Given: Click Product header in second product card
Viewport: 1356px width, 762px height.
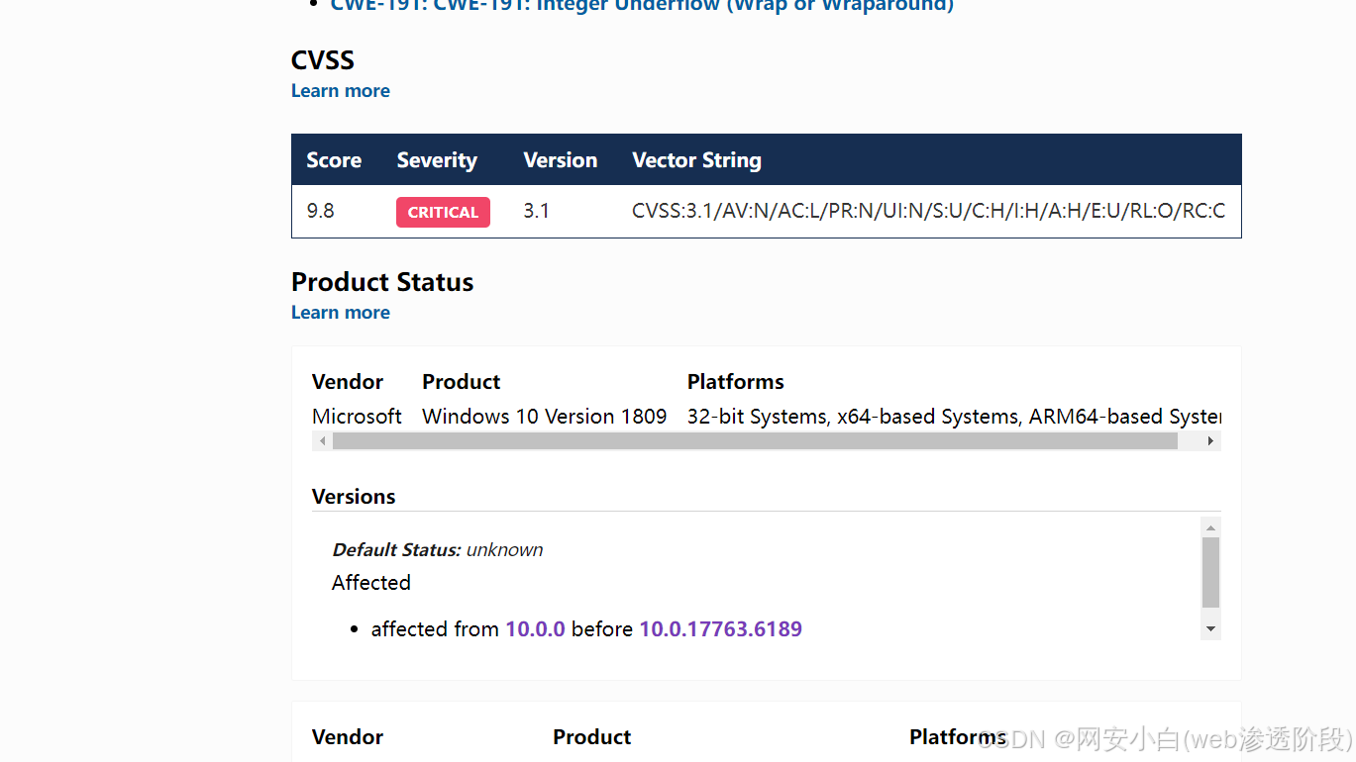Looking at the screenshot, I should tap(592, 737).
